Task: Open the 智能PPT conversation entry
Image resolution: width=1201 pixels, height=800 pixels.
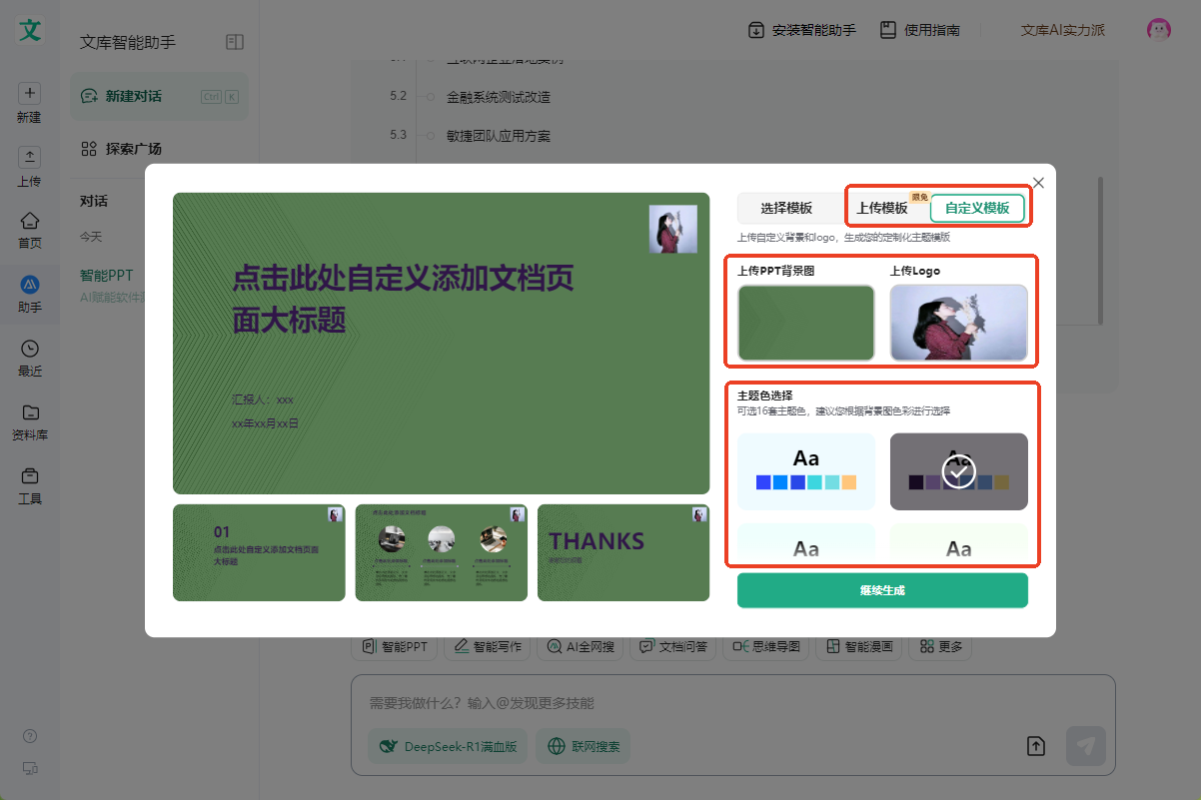Action: (108, 276)
